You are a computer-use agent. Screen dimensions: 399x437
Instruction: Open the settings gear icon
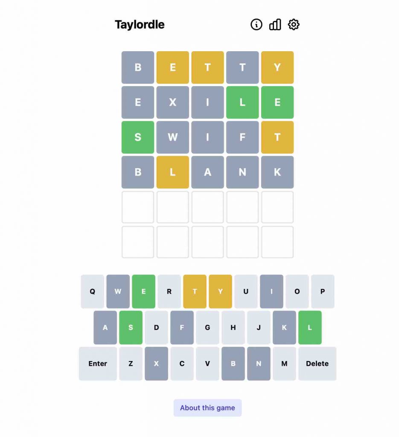pyautogui.click(x=294, y=25)
